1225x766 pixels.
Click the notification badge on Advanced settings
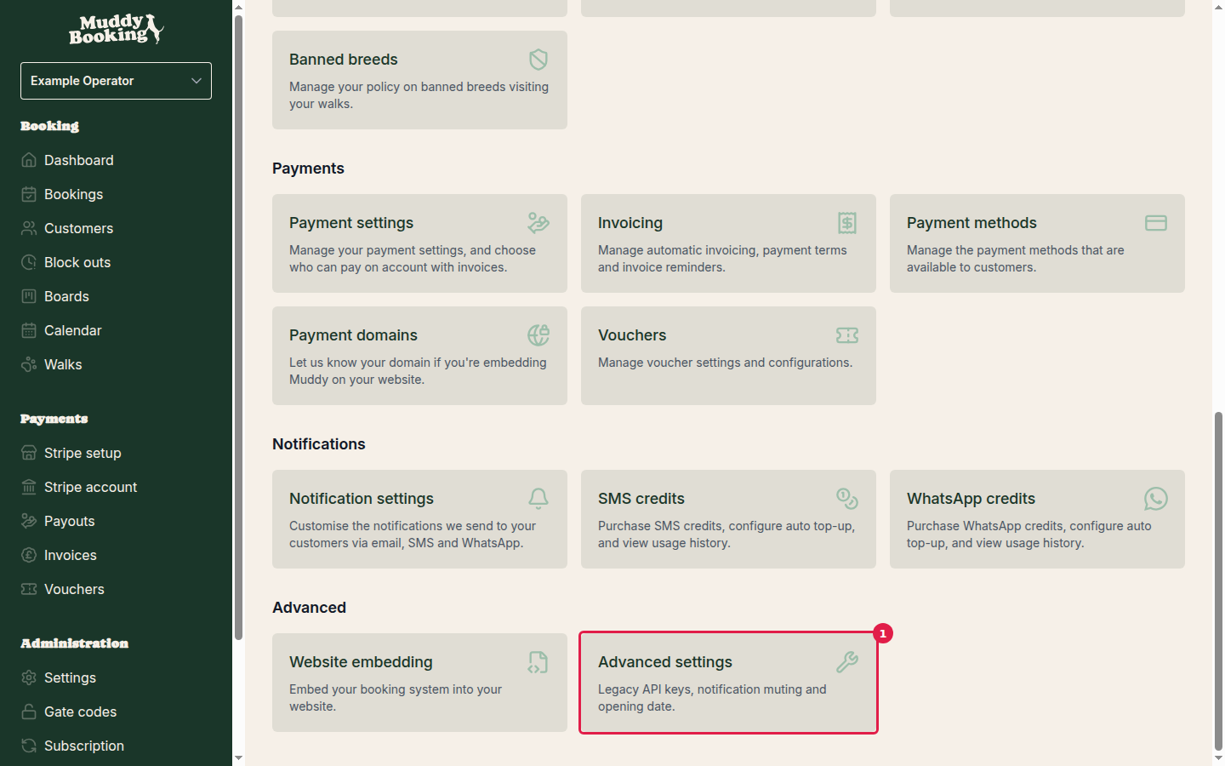[883, 633]
